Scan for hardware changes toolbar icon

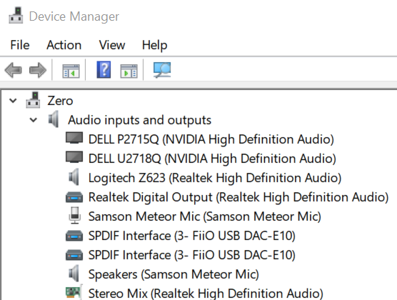162,70
